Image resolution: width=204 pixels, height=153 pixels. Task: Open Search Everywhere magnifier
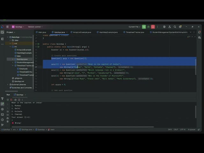click(175, 27)
